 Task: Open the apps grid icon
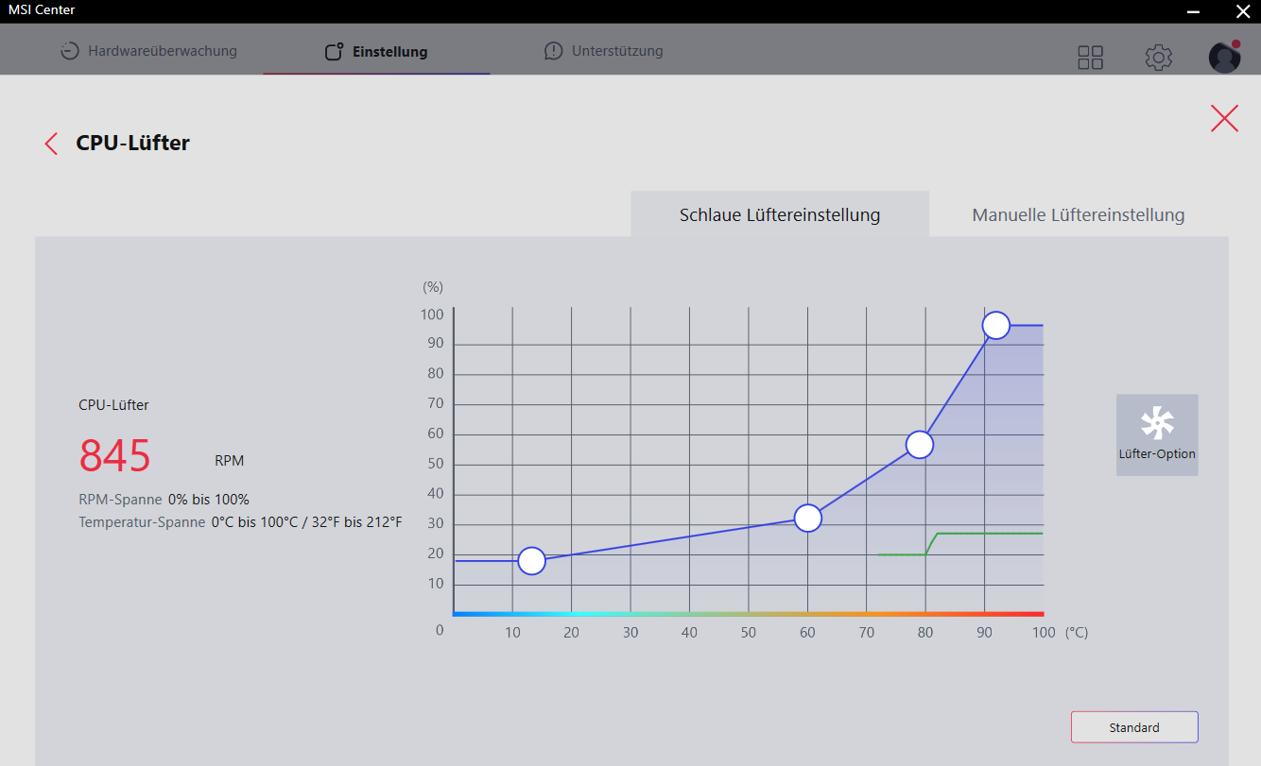pos(1090,58)
